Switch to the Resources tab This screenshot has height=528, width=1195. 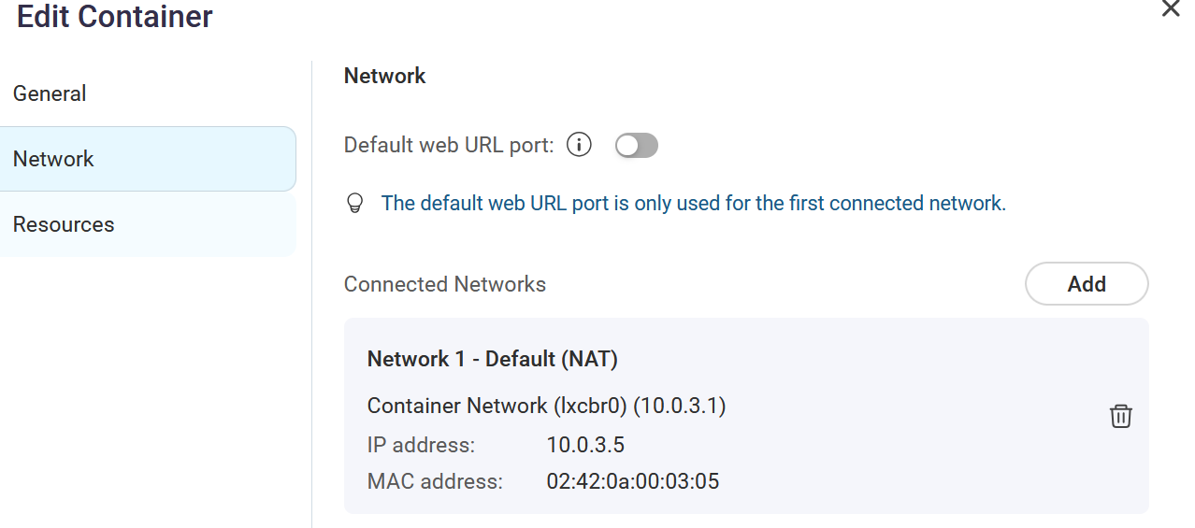coord(64,224)
